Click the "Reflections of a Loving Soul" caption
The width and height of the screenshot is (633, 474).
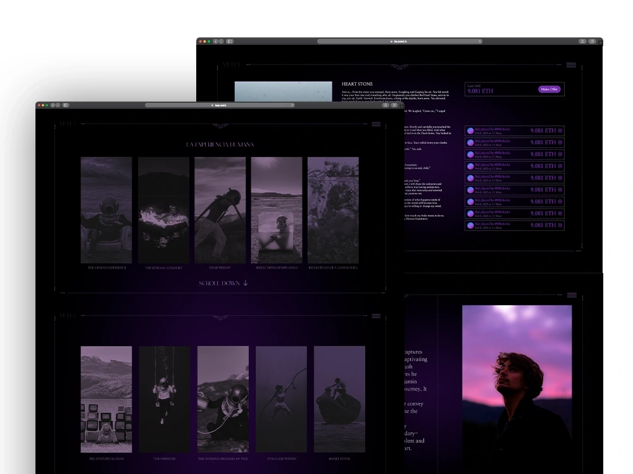[333, 267]
